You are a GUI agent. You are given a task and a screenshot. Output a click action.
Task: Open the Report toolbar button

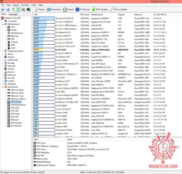[x=40, y=10]
